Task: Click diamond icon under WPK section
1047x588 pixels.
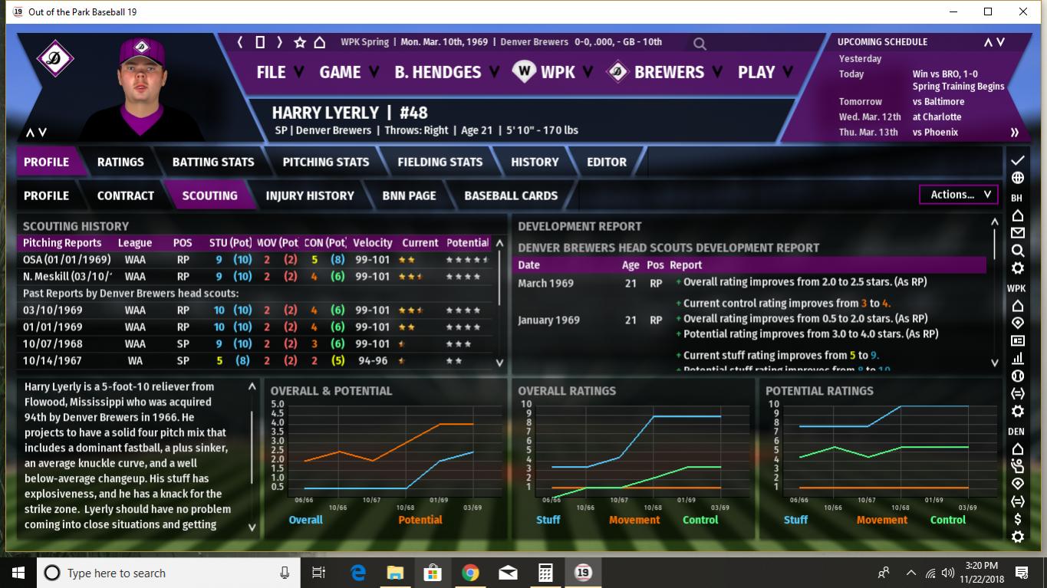Action: click(1017, 323)
